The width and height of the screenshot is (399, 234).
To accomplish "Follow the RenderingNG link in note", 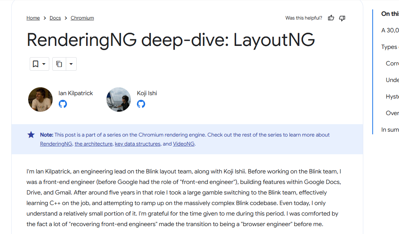I will click(56, 144).
